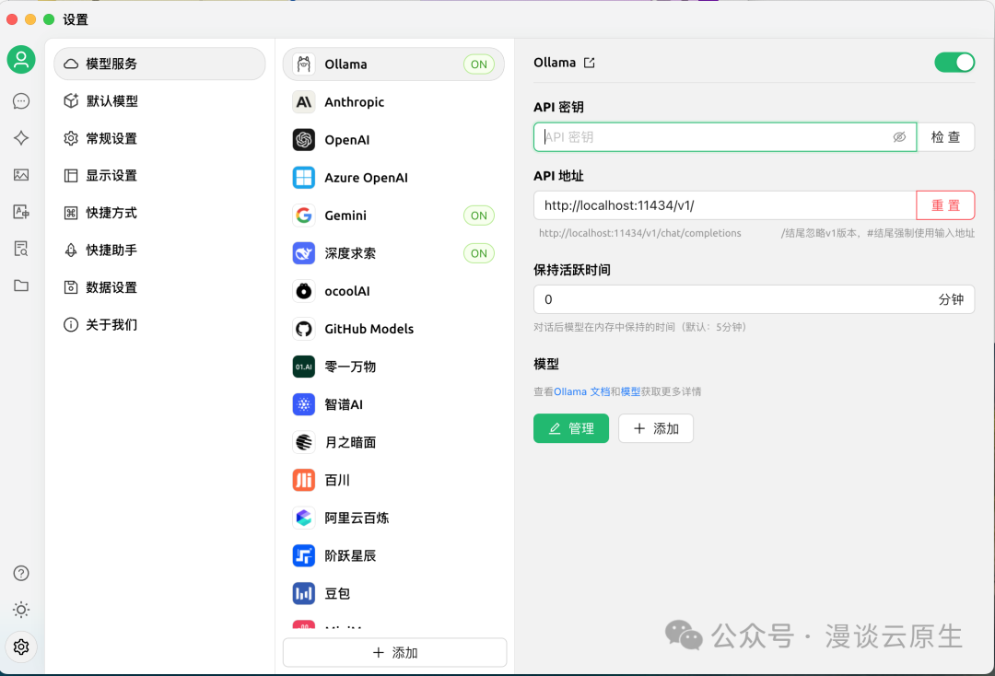Click the 保持活跃时间 minutes input field
The height and width of the screenshot is (676, 995).
pos(754,299)
